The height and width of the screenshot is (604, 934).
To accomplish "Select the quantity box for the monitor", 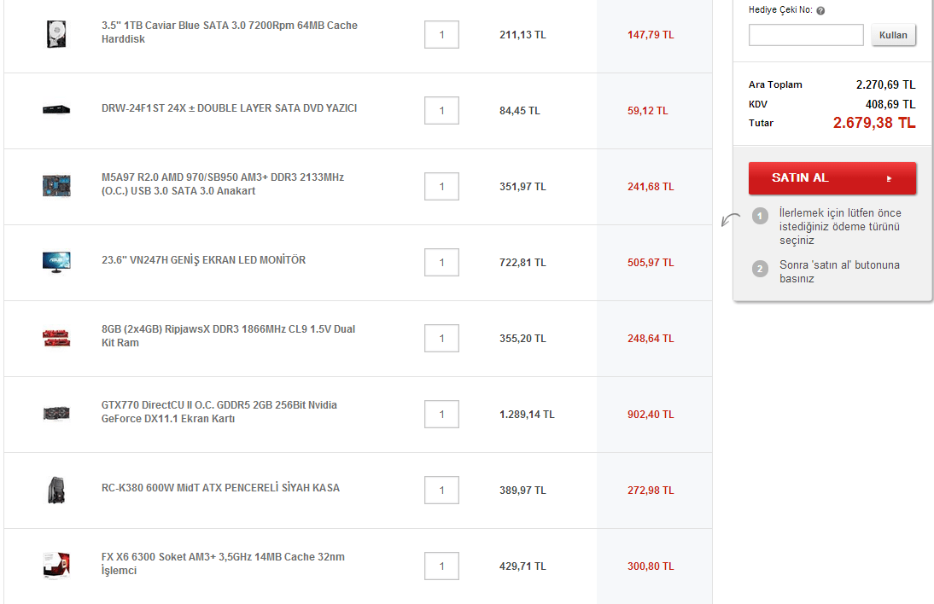I will tap(441, 263).
